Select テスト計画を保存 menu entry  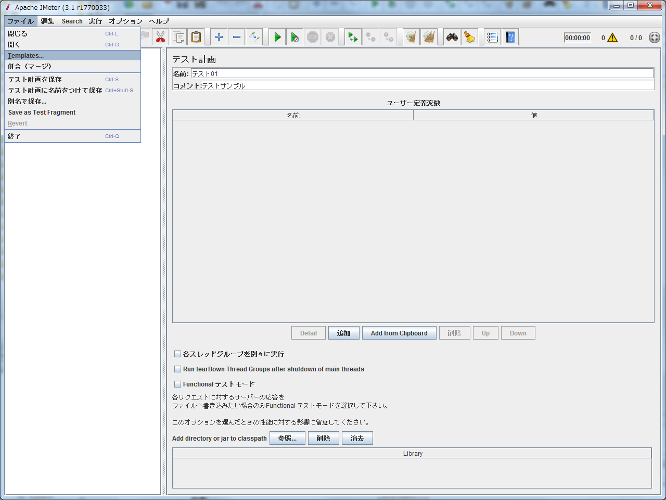(x=73, y=80)
